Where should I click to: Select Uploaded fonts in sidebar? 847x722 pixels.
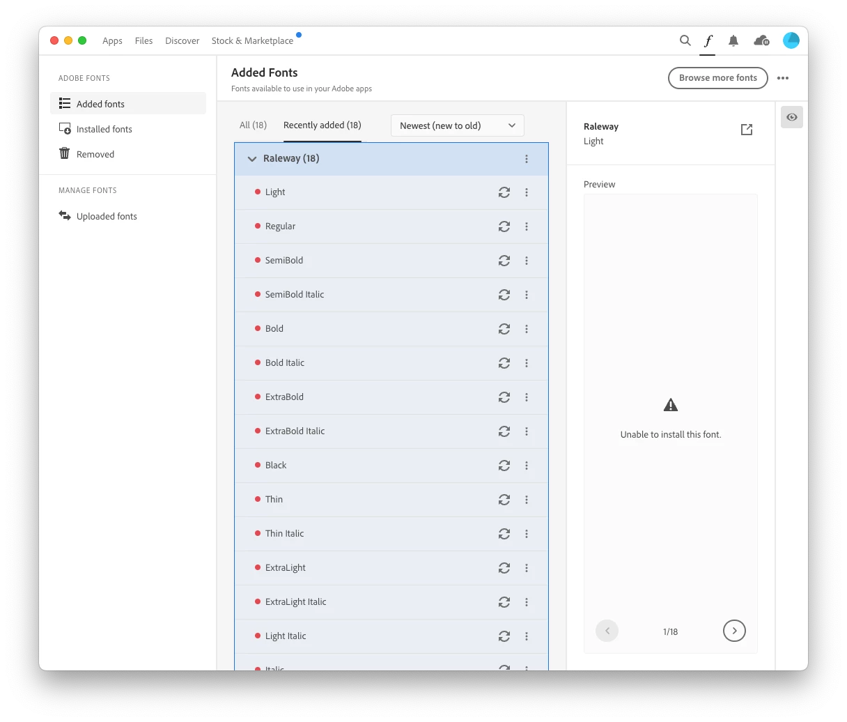[x=128, y=216]
